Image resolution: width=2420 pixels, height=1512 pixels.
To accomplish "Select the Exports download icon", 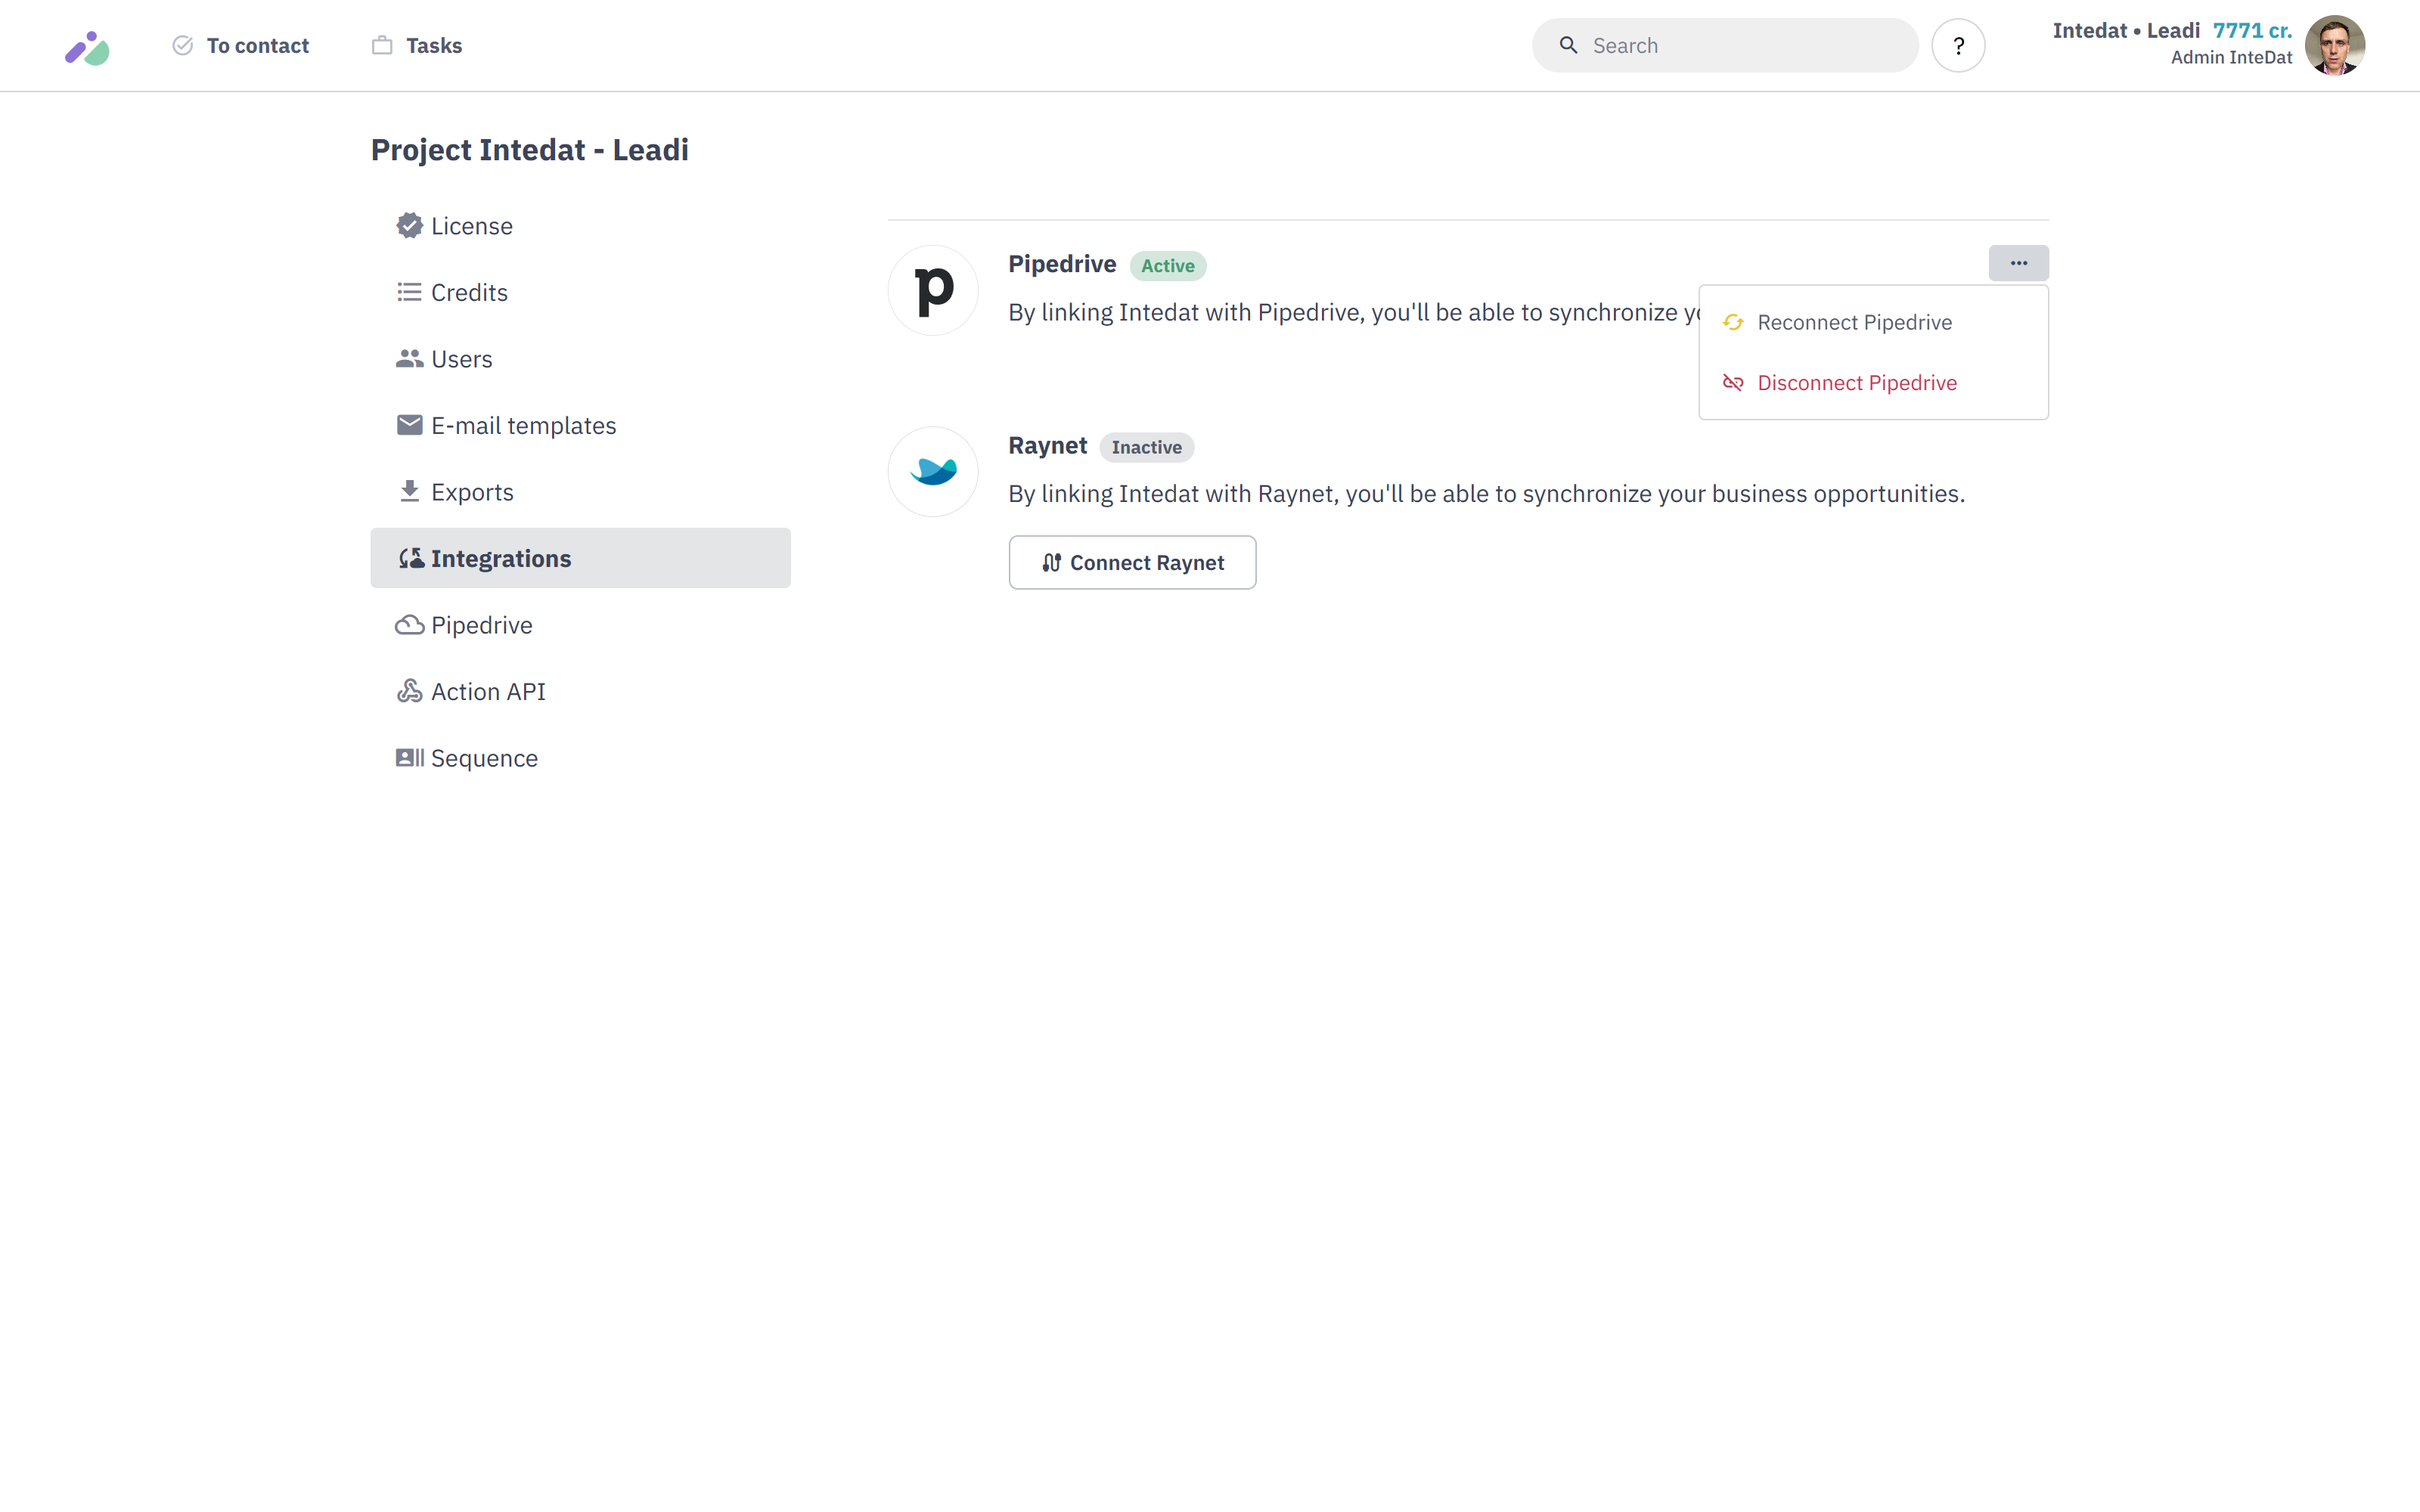I will 409,491.
